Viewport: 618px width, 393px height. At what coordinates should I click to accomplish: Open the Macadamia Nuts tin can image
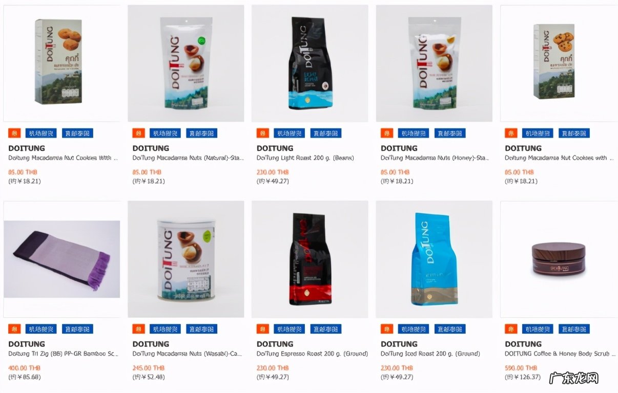point(186,259)
